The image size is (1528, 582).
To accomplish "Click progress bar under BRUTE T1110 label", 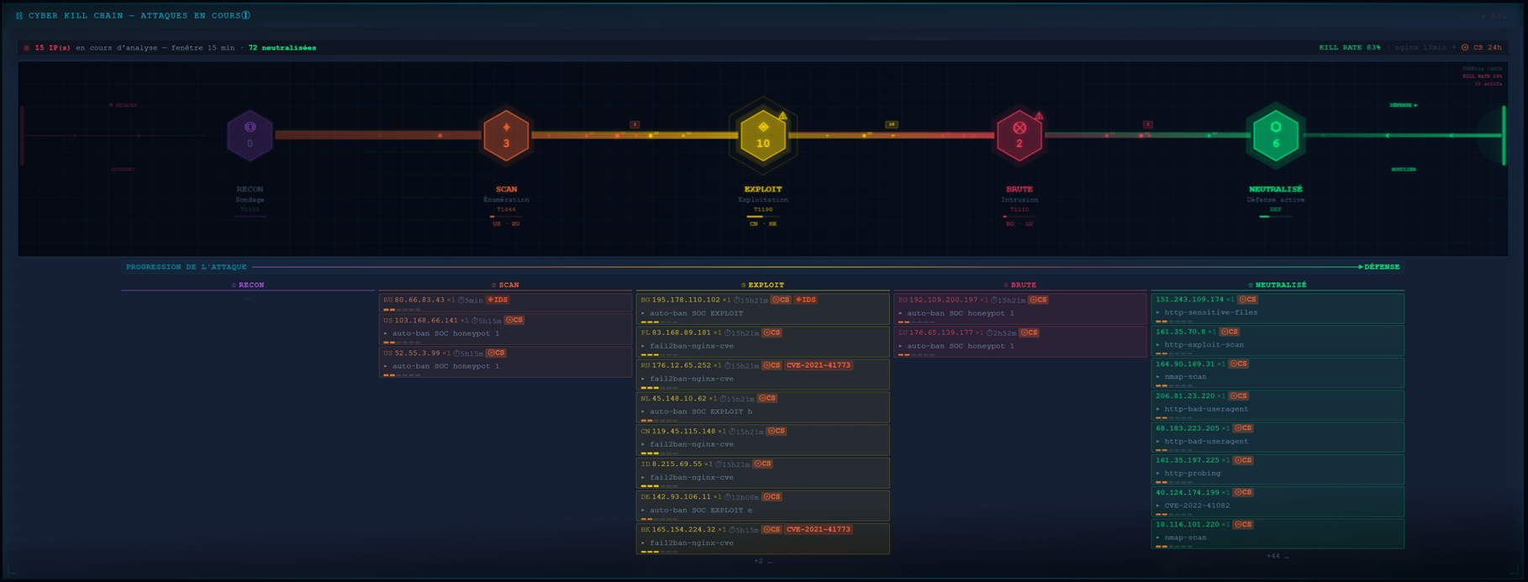I will coord(1020,217).
